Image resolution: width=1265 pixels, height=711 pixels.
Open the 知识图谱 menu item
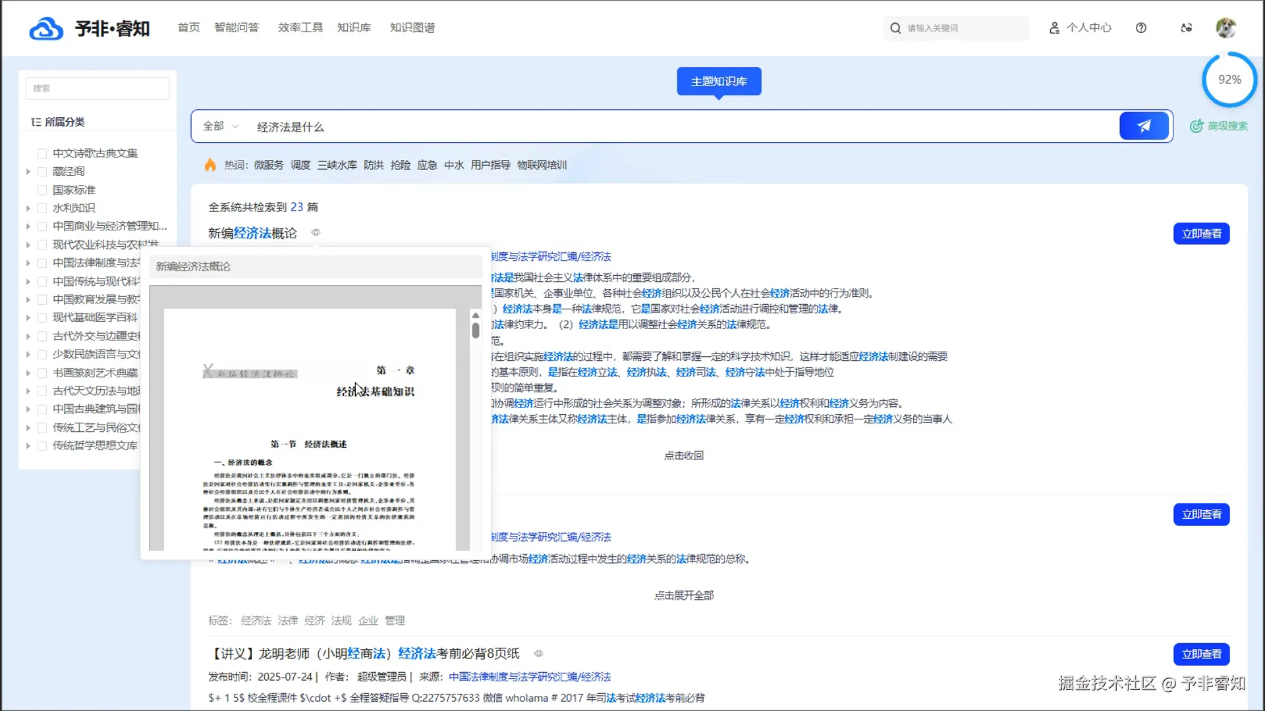tap(412, 28)
